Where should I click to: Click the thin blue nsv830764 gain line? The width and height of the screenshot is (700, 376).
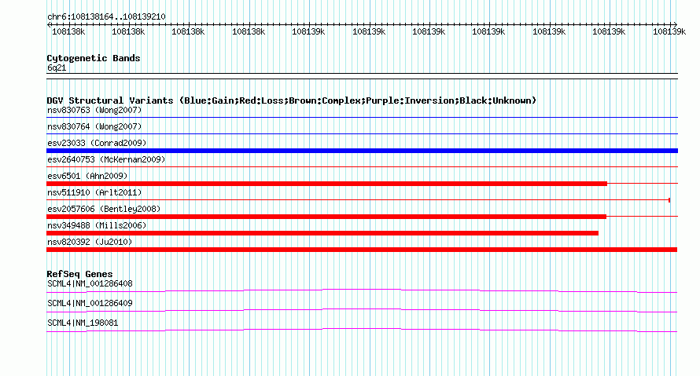(362, 134)
